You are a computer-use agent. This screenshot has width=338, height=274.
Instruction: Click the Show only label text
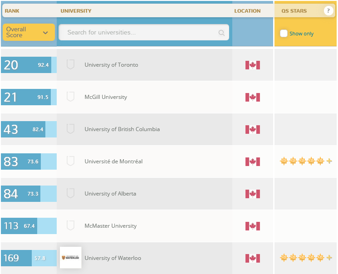pos(301,34)
